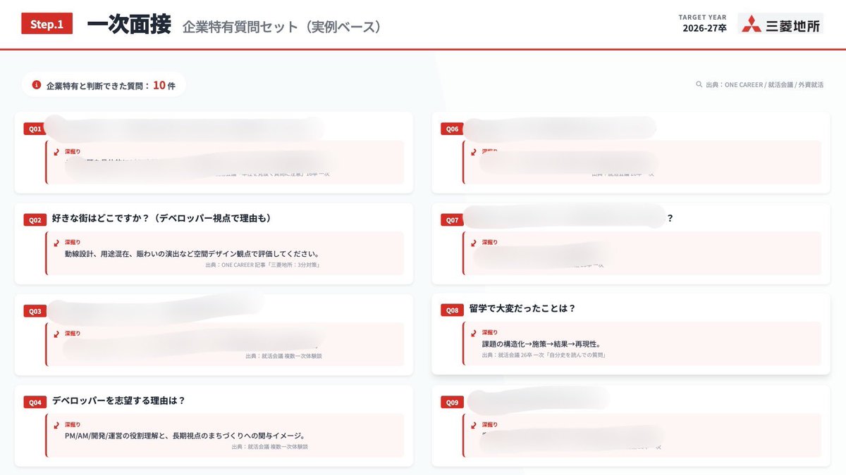The width and height of the screenshot is (846, 475).
Task: Click the 出典:就活会議 複数一次体験談 line in the Q04 card
Action: [269, 447]
